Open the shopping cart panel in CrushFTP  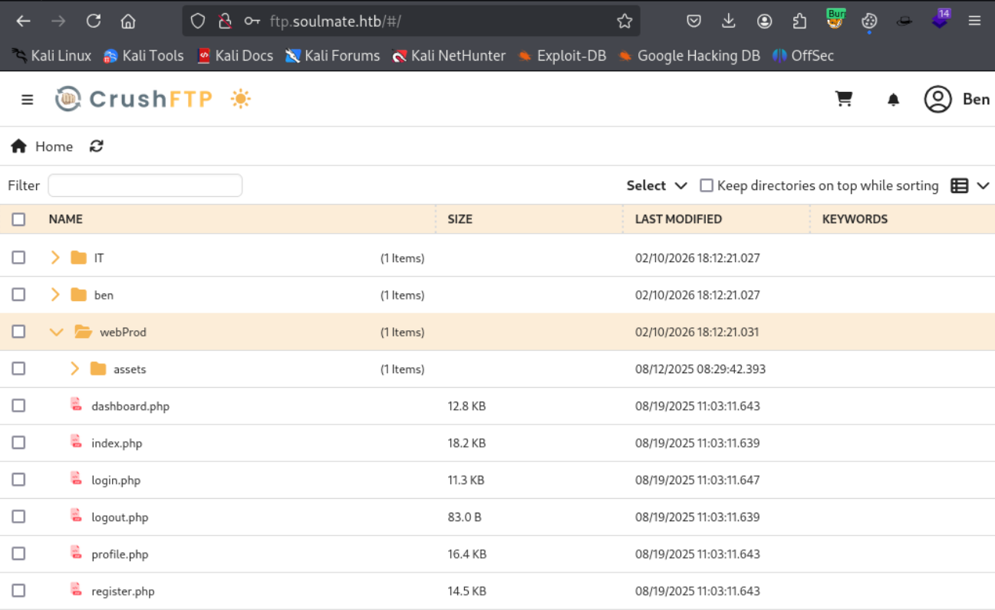click(844, 99)
